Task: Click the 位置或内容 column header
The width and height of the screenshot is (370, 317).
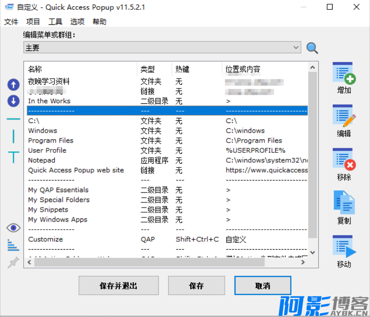Action: point(265,69)
